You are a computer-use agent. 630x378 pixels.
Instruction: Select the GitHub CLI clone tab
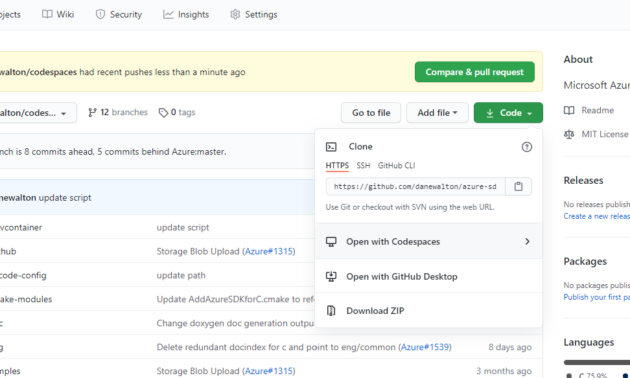(x=396, y=166)
